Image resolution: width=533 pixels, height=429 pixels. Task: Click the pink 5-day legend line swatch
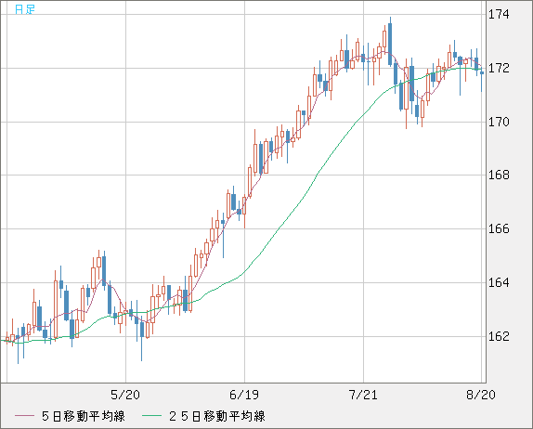click(x=24, y=416)
